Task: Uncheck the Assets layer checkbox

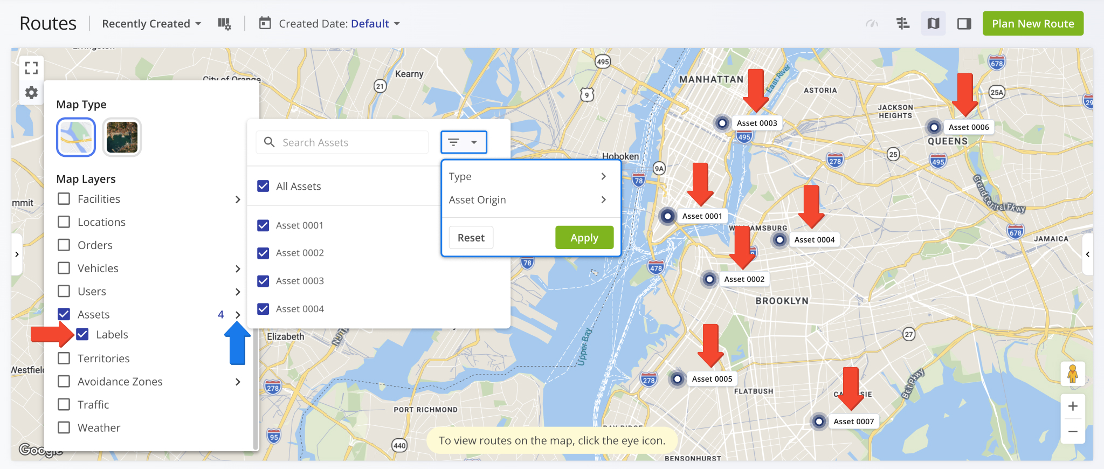Action: click(64, 314)
